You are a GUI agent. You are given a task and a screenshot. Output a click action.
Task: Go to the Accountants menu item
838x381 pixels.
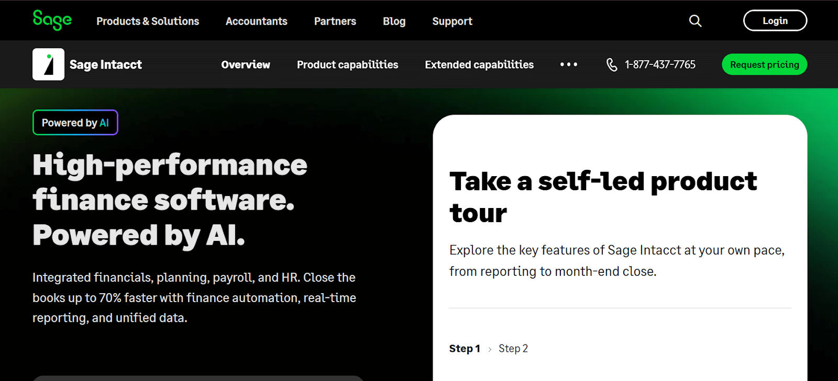point(257,21)
